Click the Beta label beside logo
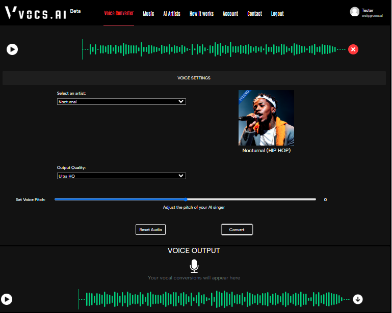This screenshot has height=313, width=392. click(75, 11)
